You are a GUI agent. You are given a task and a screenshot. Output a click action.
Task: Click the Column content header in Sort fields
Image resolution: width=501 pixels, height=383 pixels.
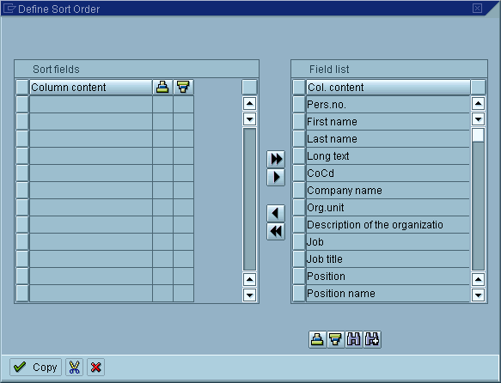pos(91,87)
